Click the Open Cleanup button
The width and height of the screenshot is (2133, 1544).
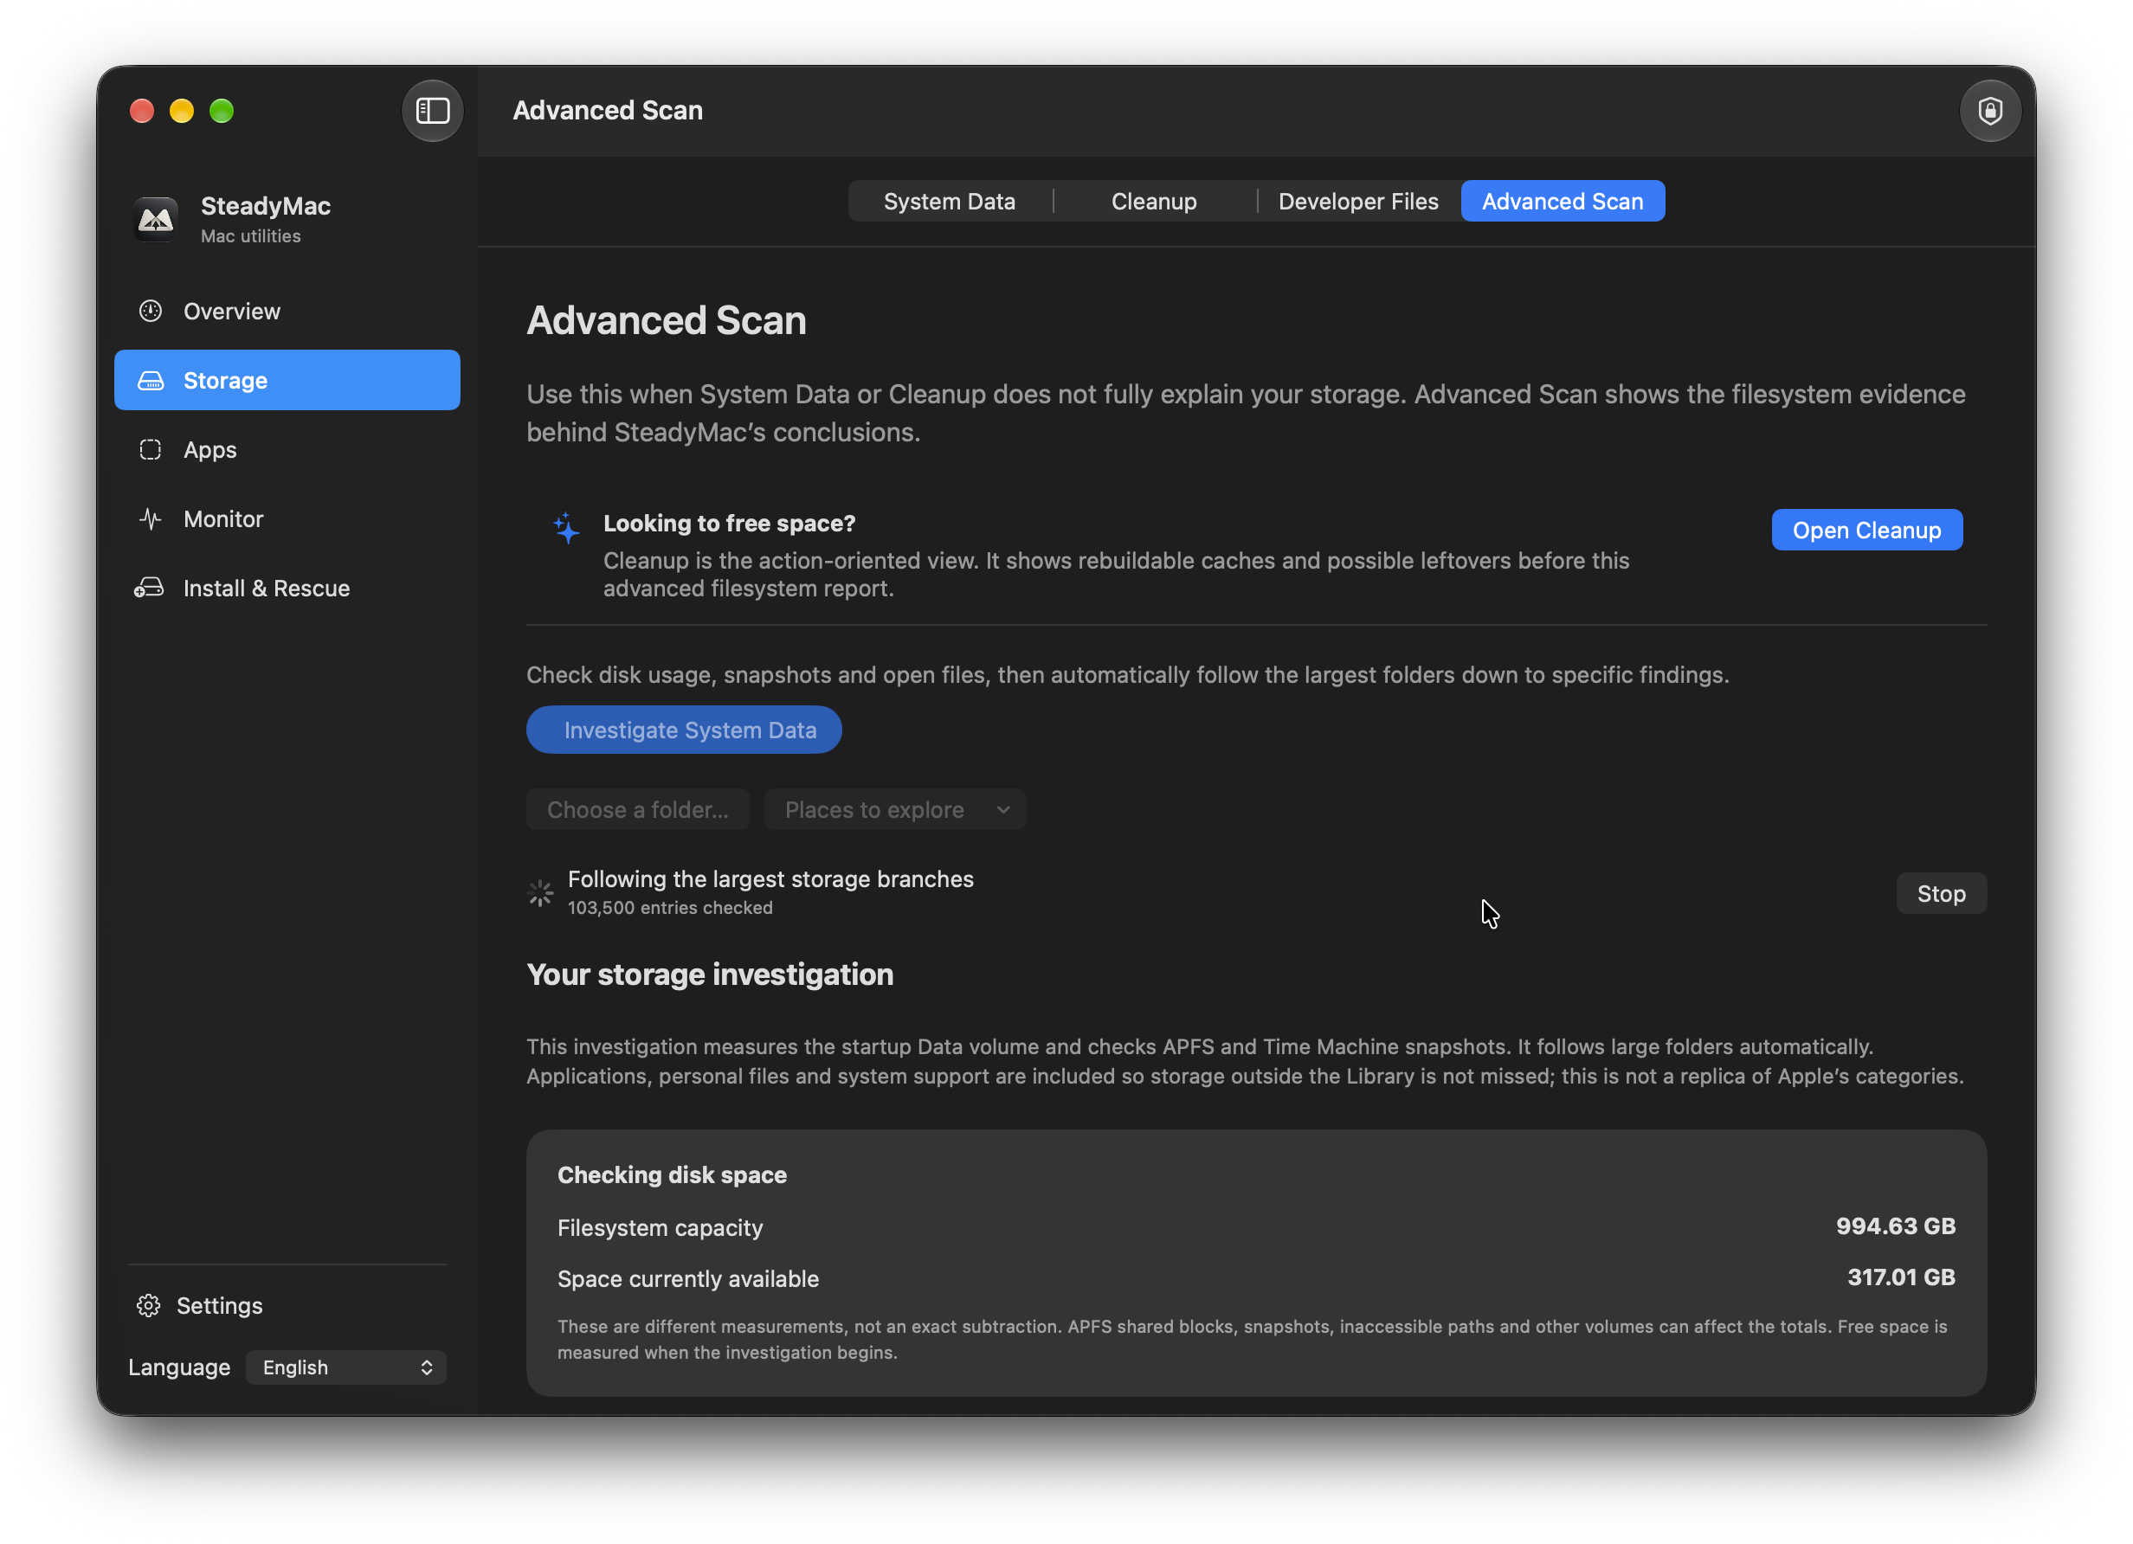coord(1866,531)
